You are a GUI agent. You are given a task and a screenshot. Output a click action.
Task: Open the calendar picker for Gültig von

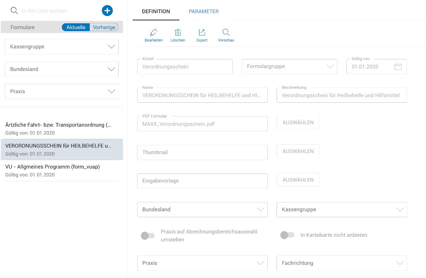[398, 67]
